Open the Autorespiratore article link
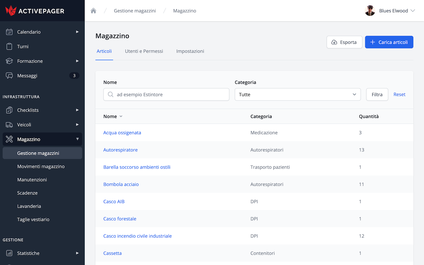The width and height of the screenshot is (424, 265). (x=120, y=150)
